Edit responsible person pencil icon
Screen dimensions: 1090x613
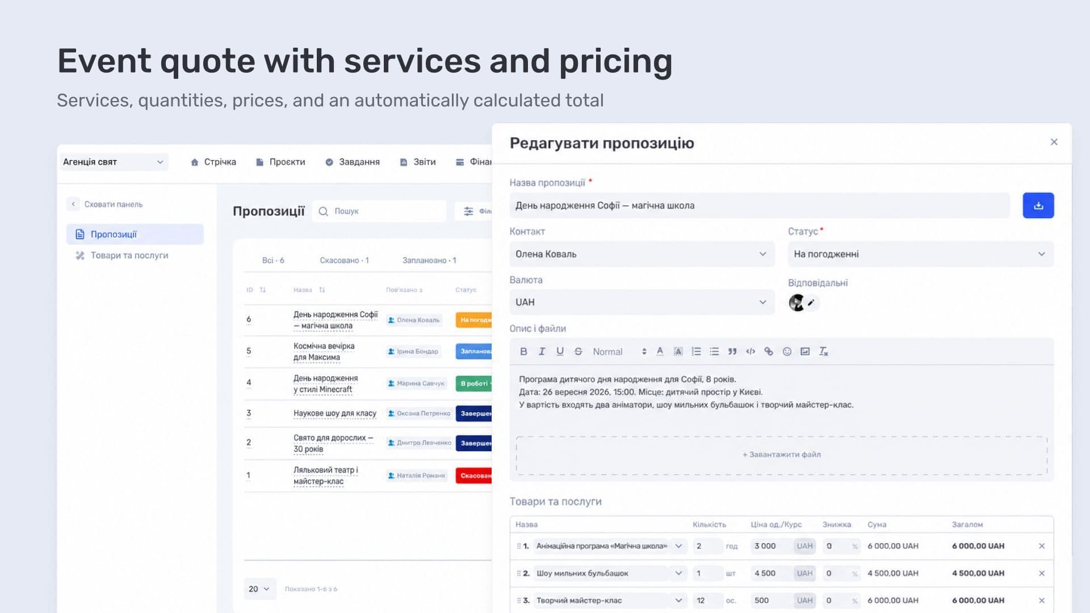(811, 303)
